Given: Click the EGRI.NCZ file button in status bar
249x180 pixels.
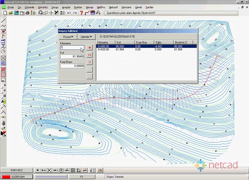Looking at the screenshot, I should click(x=17, y=170).
